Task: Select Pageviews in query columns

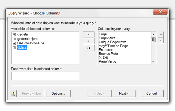Action: [x=107, y=38]
